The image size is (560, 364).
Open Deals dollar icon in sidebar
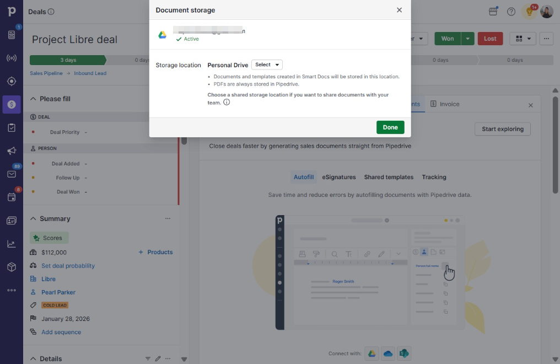tap(12, 104)
